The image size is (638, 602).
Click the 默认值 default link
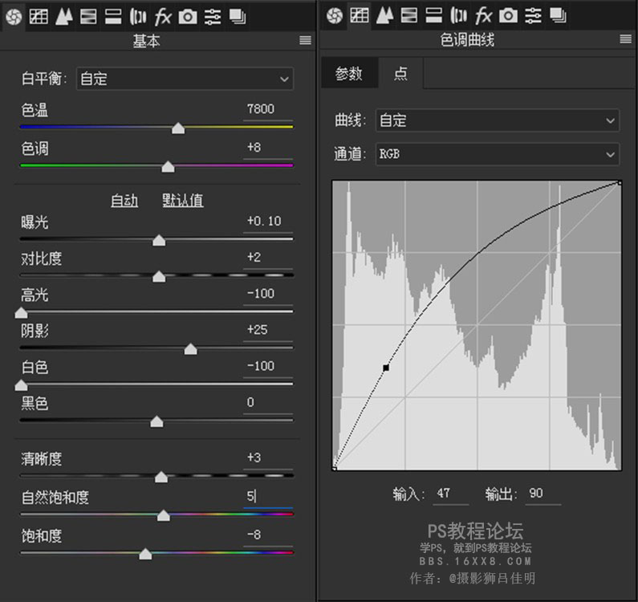coord(183,201)
